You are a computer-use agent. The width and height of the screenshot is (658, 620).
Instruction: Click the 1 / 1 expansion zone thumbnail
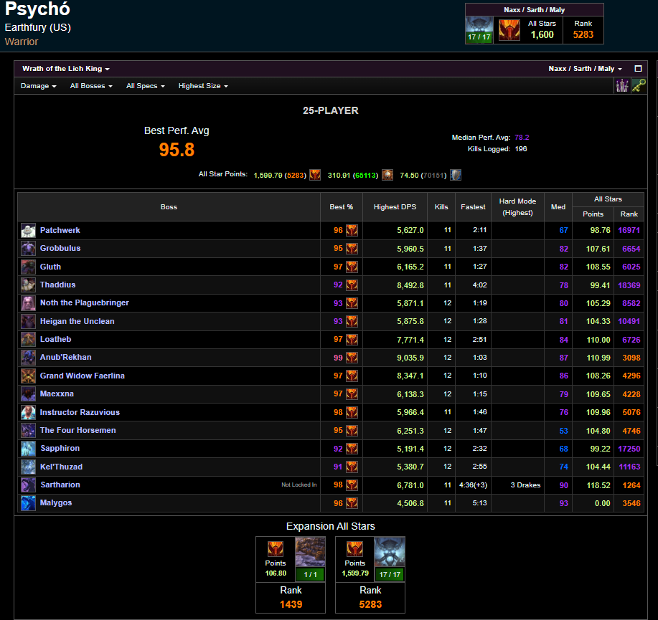310,559
